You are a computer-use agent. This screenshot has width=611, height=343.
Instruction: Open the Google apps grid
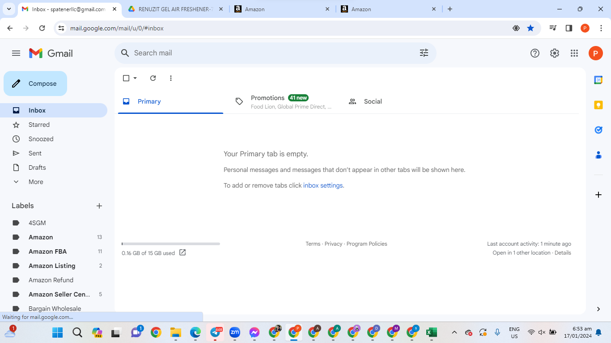coord(574,53)
